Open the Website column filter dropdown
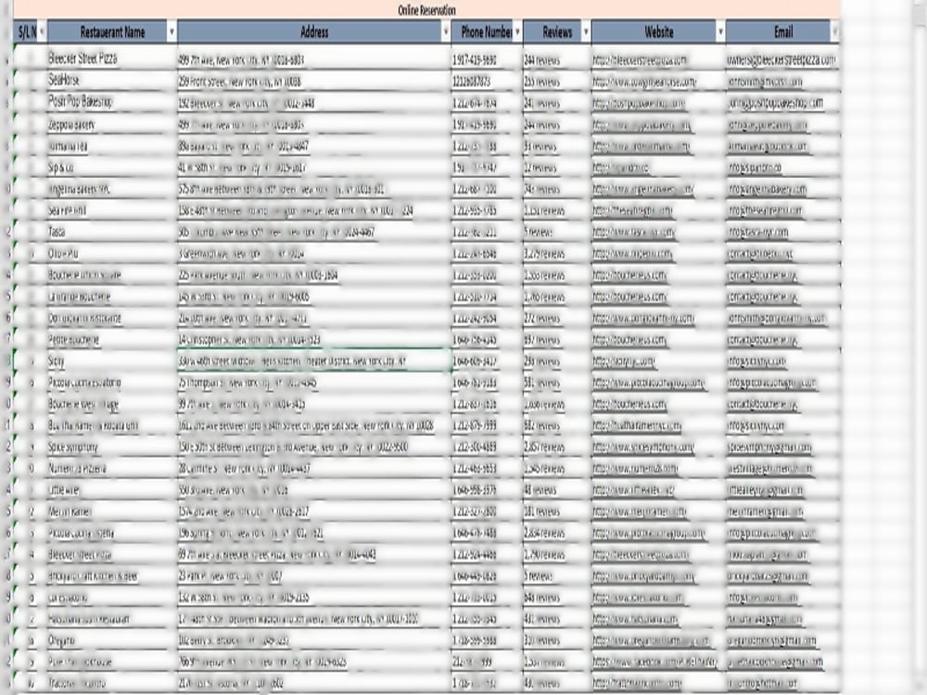The height and width of the screenshot is (695, 927). tap(720, 32)
